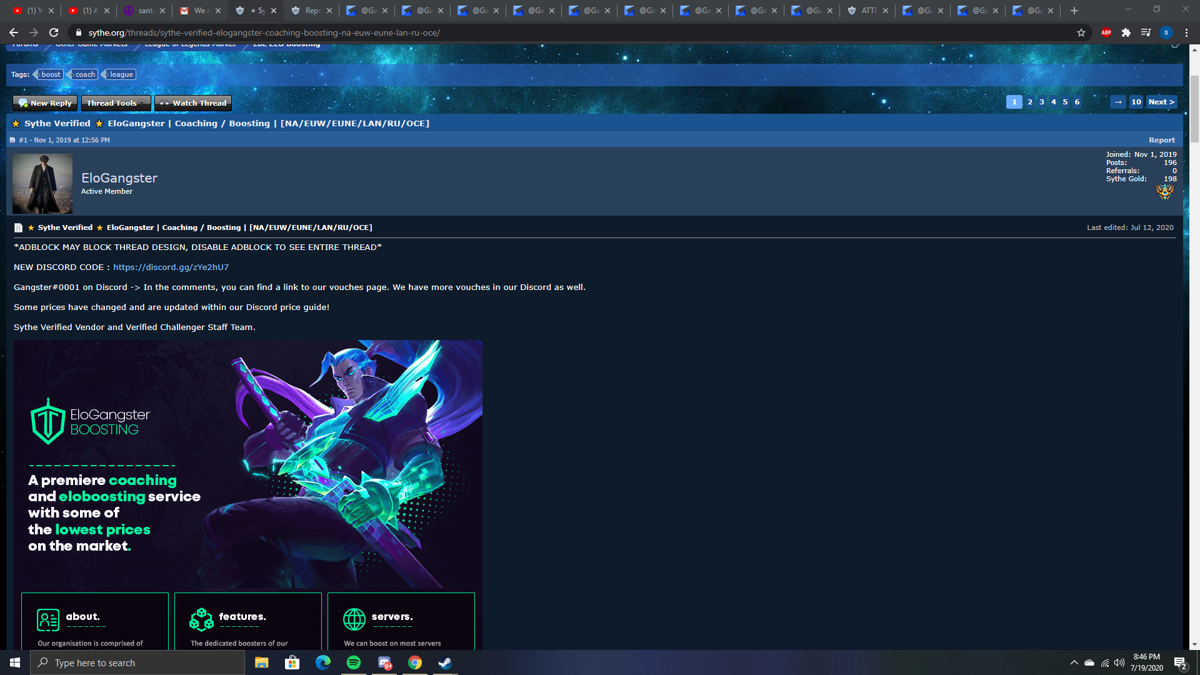Click the bookmark star icon in address bar

pyautogui.click(x=1081, y=32)
